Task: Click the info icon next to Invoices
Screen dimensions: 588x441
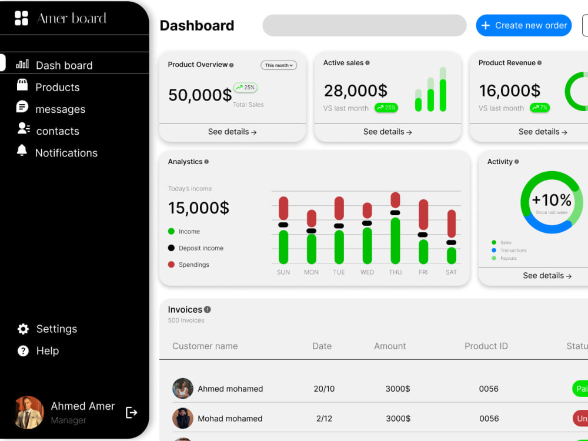Action: click(x=208, y=309)
